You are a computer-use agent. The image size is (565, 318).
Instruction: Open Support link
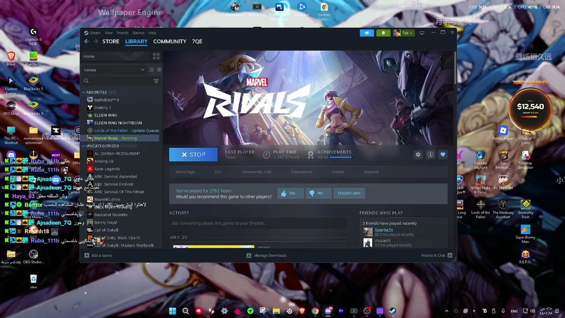coord(371,172)
